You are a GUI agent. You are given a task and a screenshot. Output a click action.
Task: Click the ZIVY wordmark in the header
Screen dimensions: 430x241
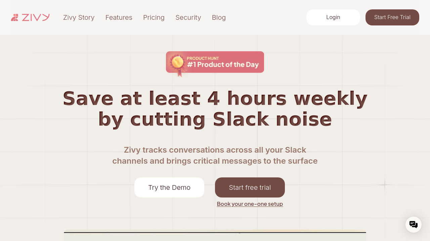[36, 17]
